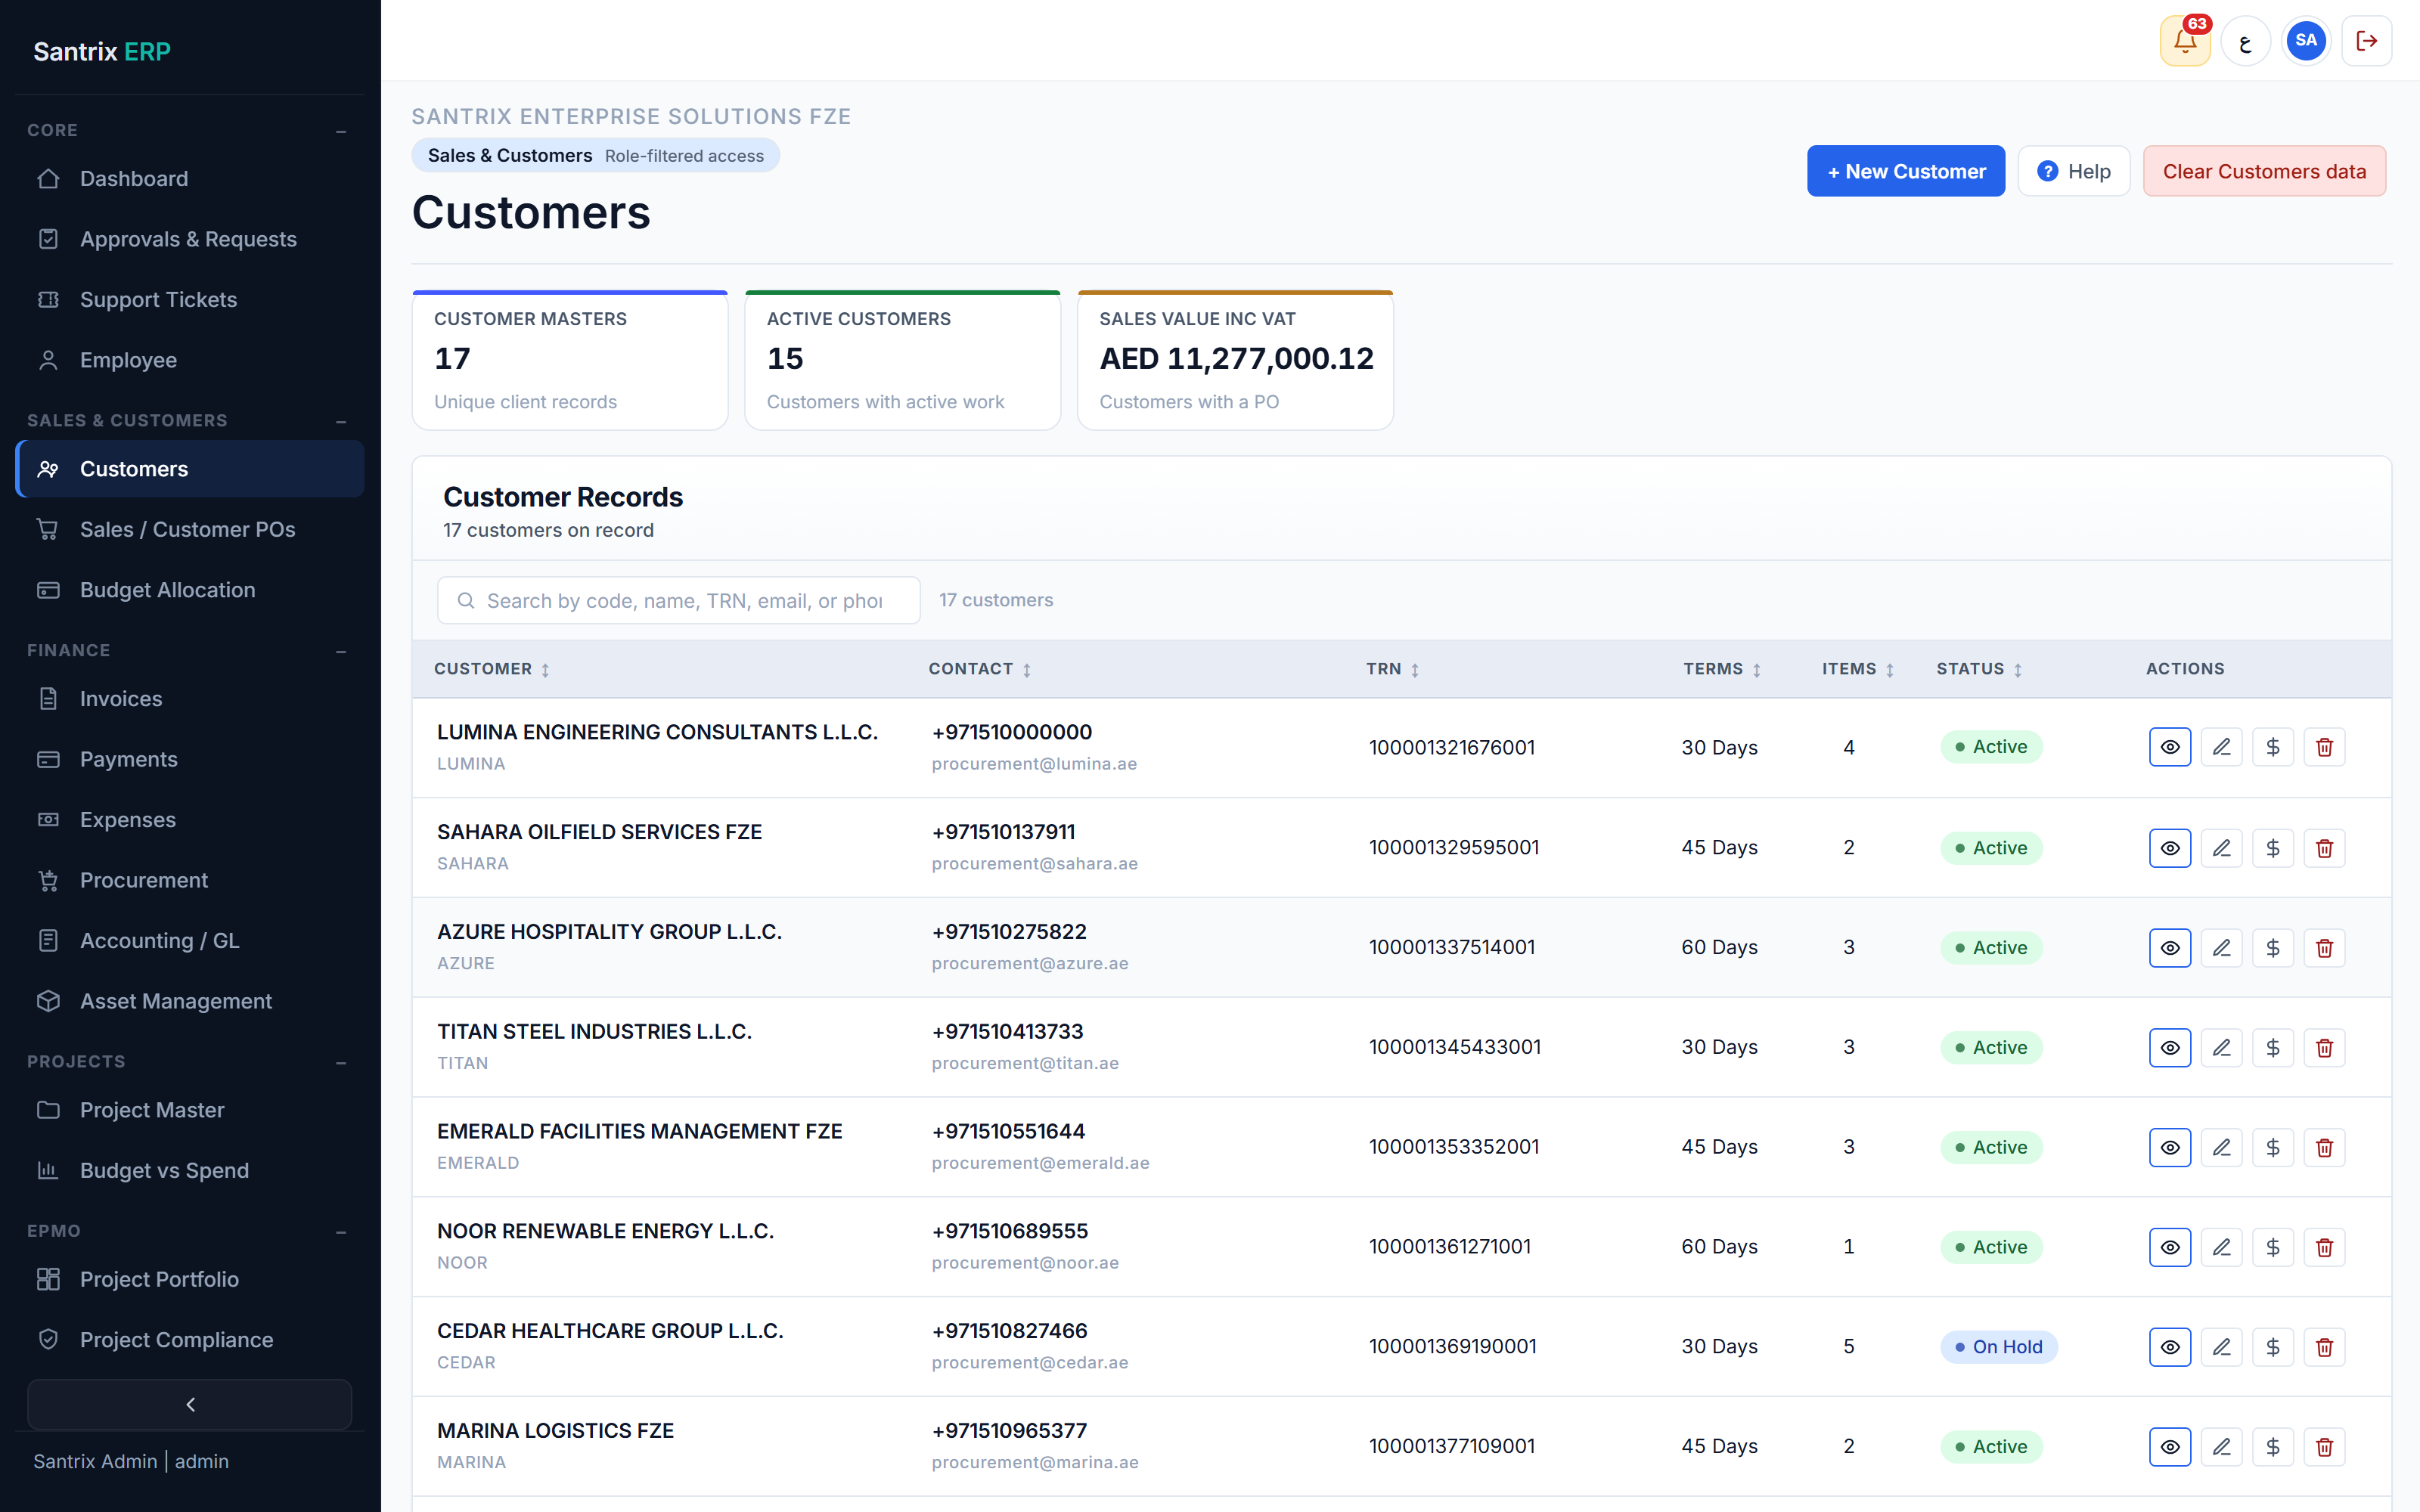This screenshot has width=2420, height=1512.
Task: View MARINA LOGISTICS FZE via eye icon
Action: point(2170,1447)
